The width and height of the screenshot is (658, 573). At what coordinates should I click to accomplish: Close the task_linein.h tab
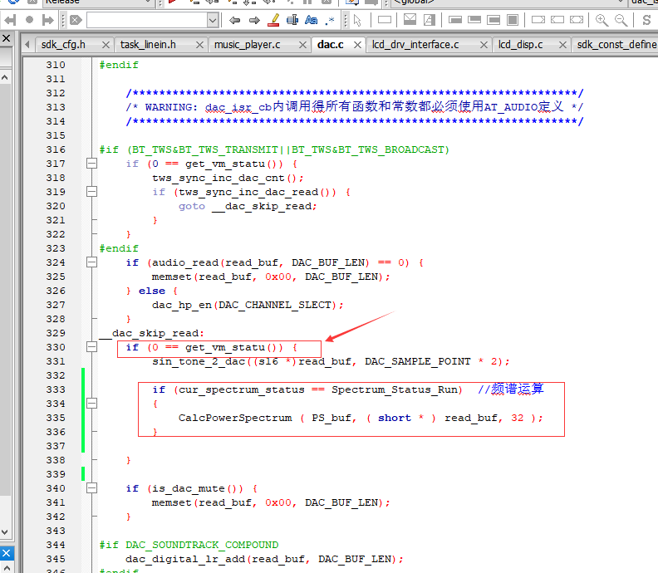coord(199,45)
